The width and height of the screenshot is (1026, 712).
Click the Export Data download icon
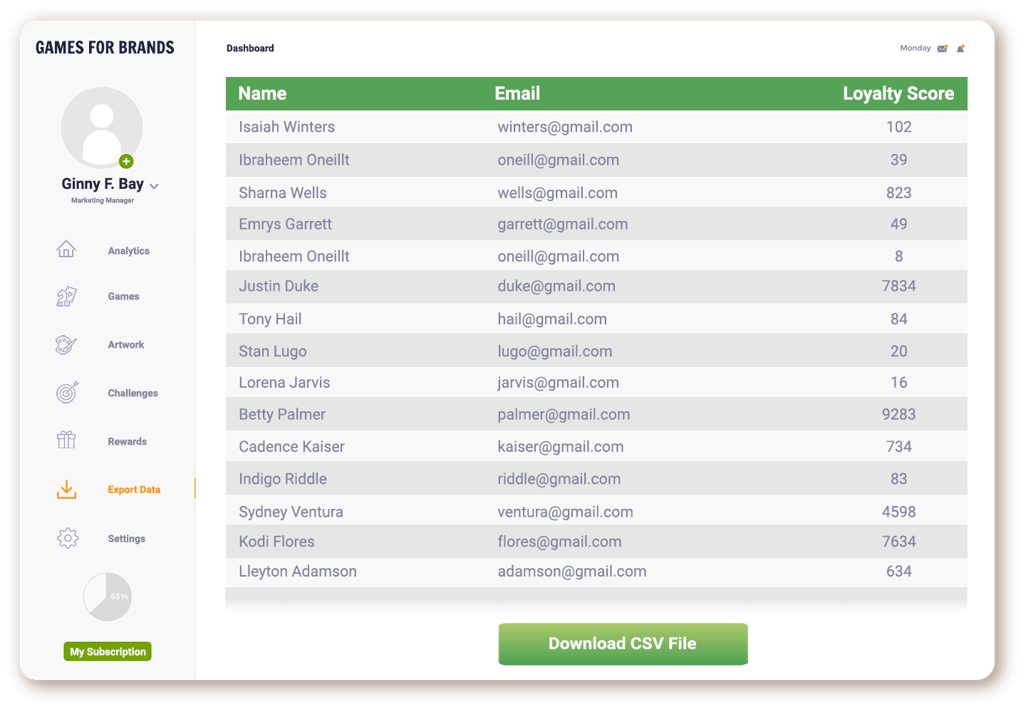pyautogui.click(x=66, y=490)
